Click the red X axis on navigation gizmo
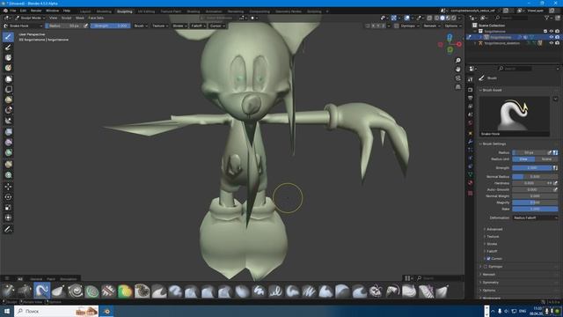 [x=459, y=44]
